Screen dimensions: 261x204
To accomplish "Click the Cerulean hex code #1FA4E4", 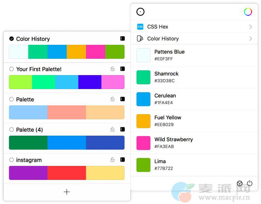I will pos(163,103).
